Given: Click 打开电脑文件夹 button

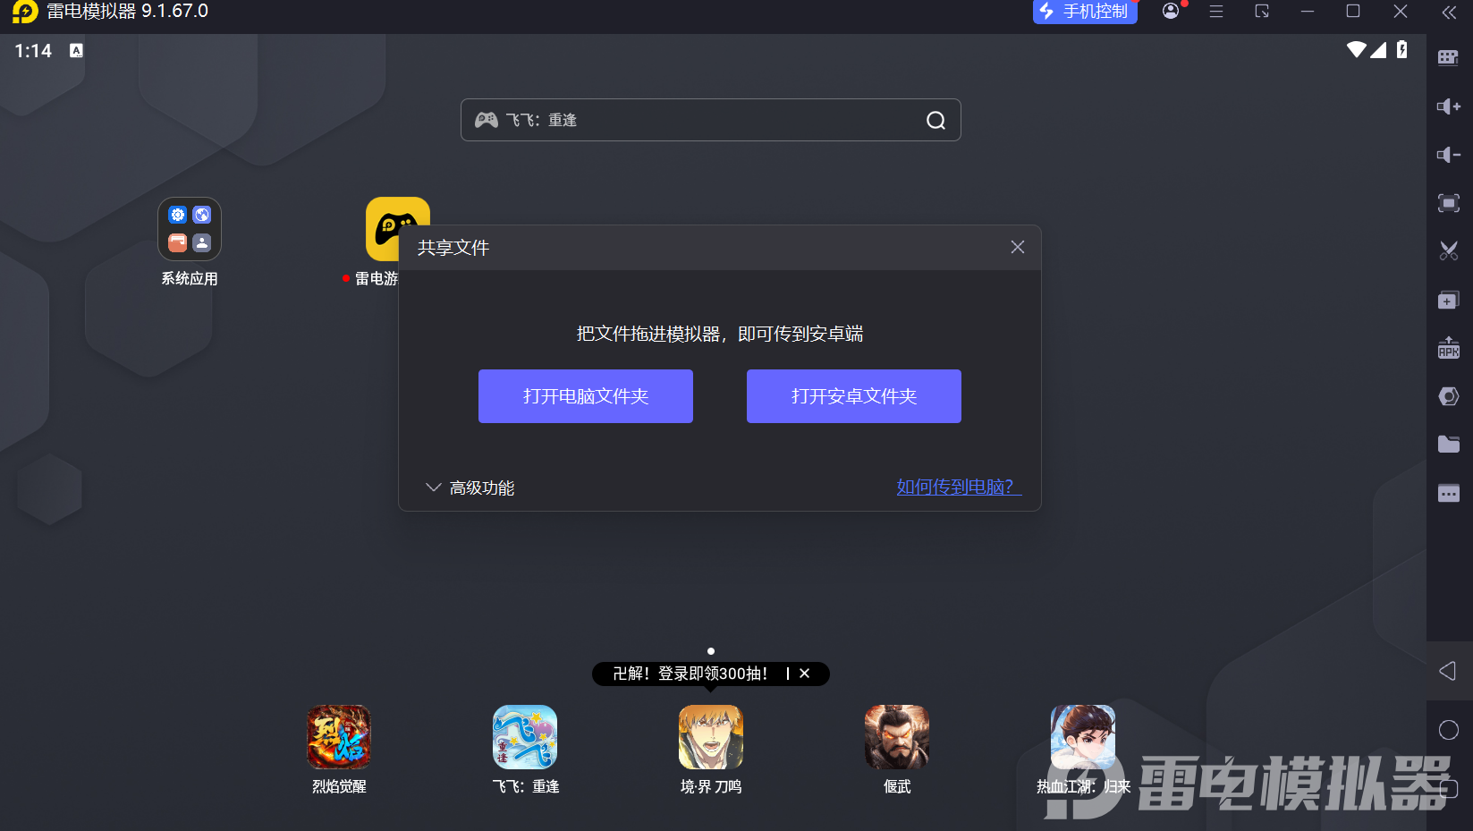Looking at the screenshot, I should tap(585, 396).
